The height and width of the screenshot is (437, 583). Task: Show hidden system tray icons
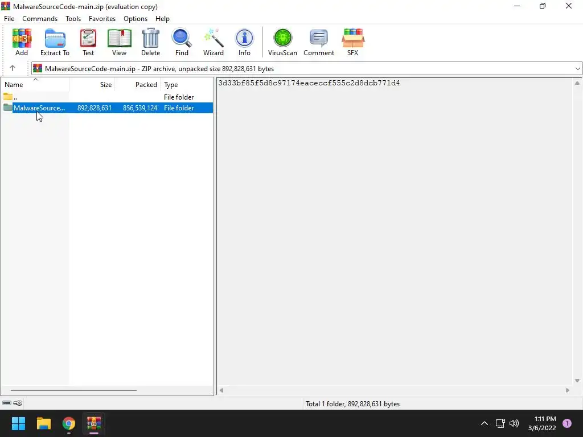pos(484,423)
